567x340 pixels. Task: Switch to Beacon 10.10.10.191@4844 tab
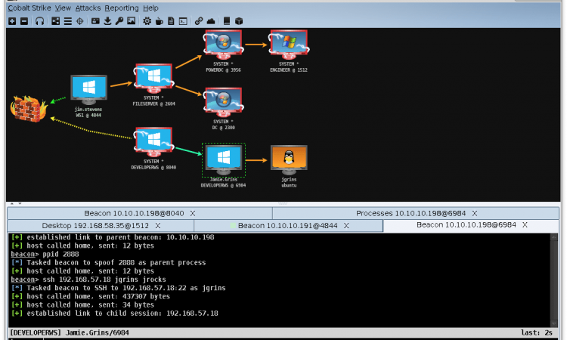coord(288,226)
